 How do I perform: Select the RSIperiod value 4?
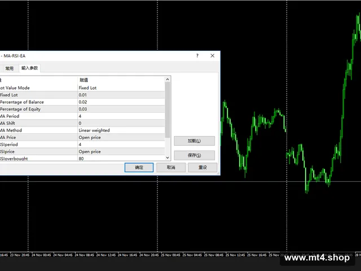coord(80,145)
